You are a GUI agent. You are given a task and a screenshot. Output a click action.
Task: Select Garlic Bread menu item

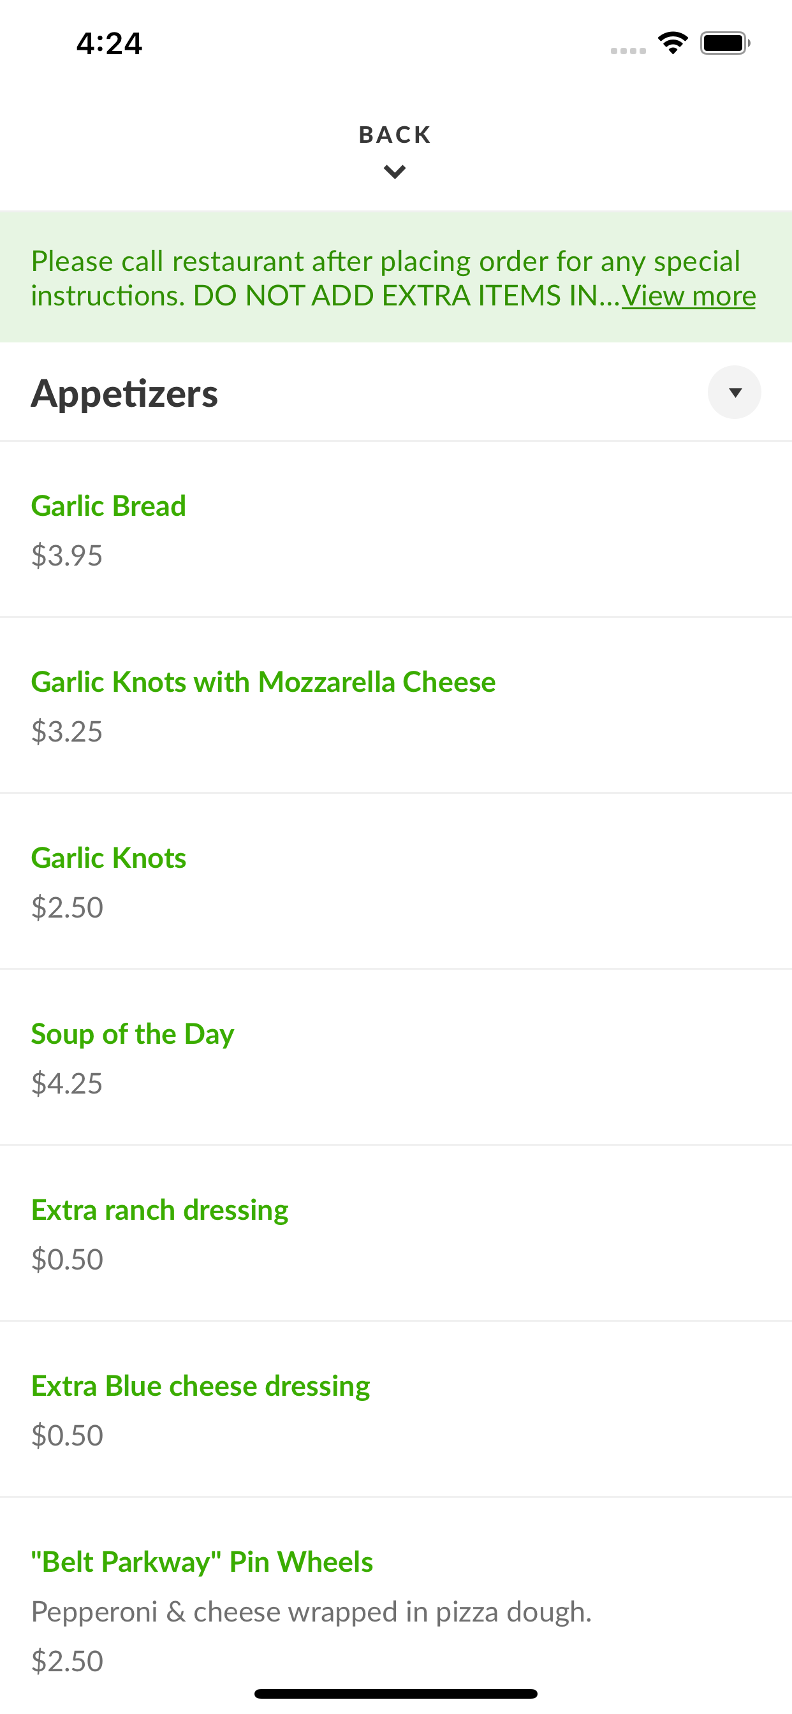(x=108, y=506)
